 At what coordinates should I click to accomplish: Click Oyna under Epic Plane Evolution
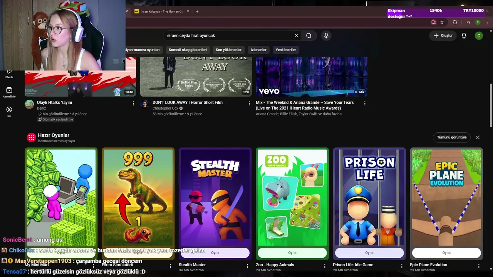click(446, 253)
